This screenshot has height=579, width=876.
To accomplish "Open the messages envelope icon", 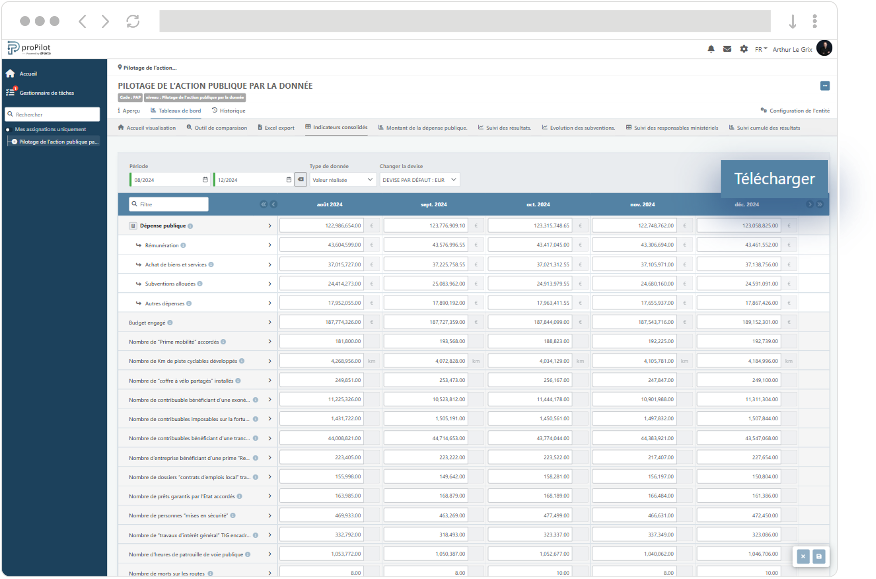I will (x=727, y=48).
